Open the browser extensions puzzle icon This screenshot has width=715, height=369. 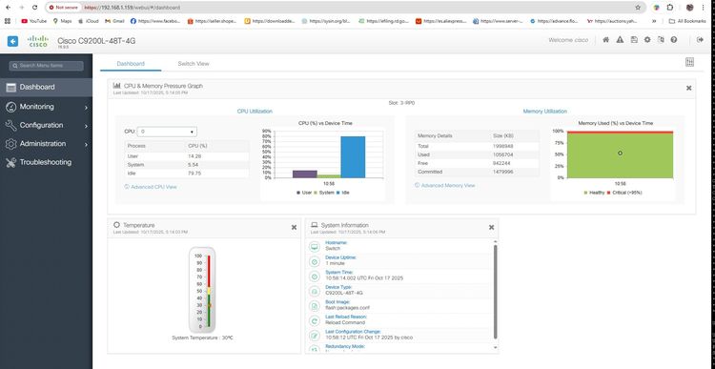pyautogui.click(x=670, y=8)
